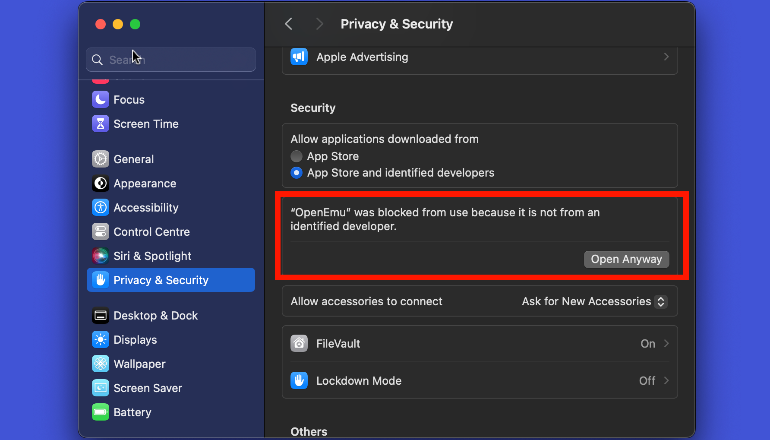
Task: Click the Focus moon icon in sidebar
Action: (x=101, y=100)
